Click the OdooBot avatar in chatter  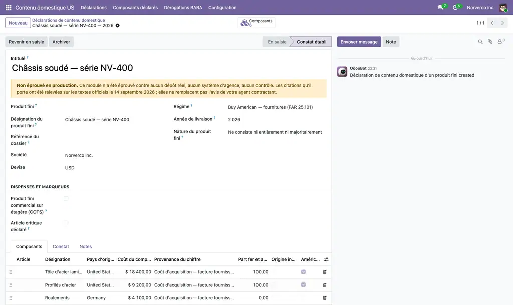click(x=342, y=71)
